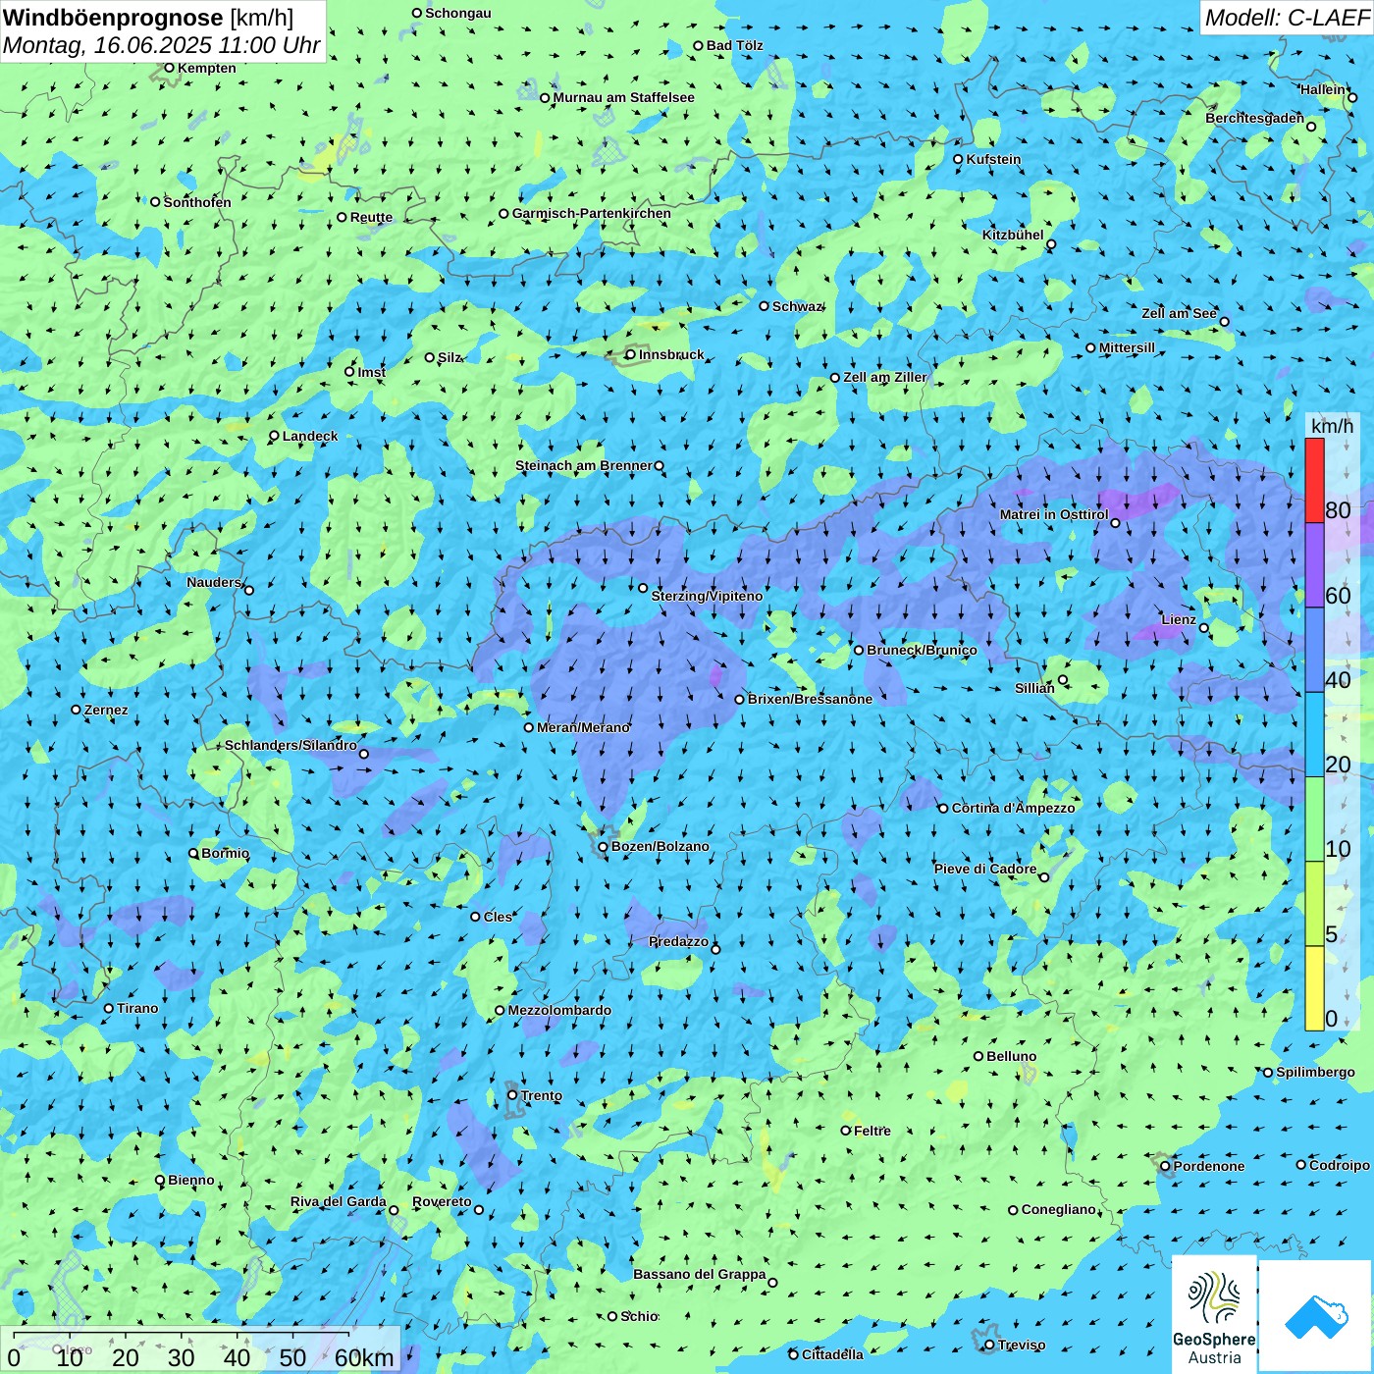Click the legend 'km/h' unit heading
1374x1374 pixels.
(x=1332, y=426)
